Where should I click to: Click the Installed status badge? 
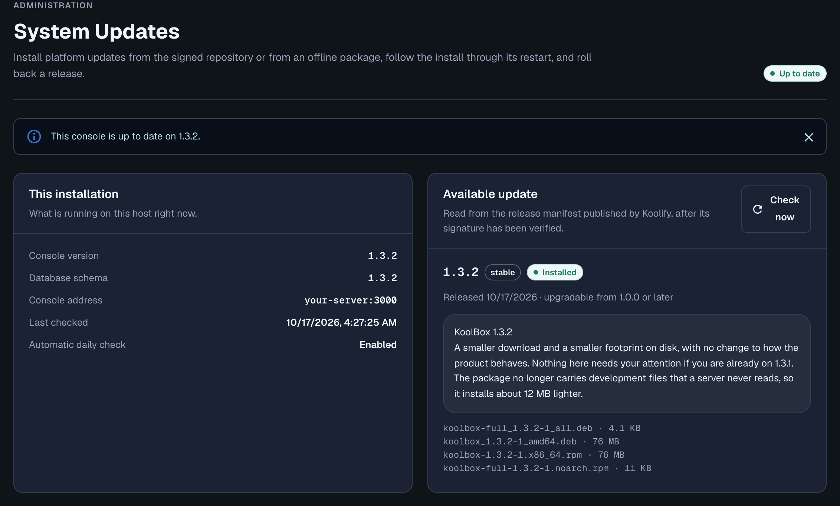(x=555, y=272)
